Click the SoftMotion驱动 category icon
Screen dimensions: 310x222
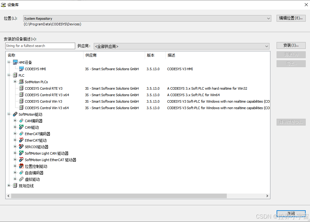[15, 114]
